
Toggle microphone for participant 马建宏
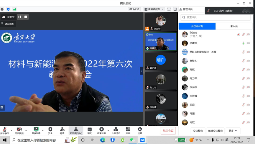(x=243, y=43)
